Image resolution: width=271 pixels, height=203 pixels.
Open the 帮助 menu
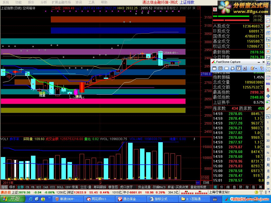pos(104,2)
